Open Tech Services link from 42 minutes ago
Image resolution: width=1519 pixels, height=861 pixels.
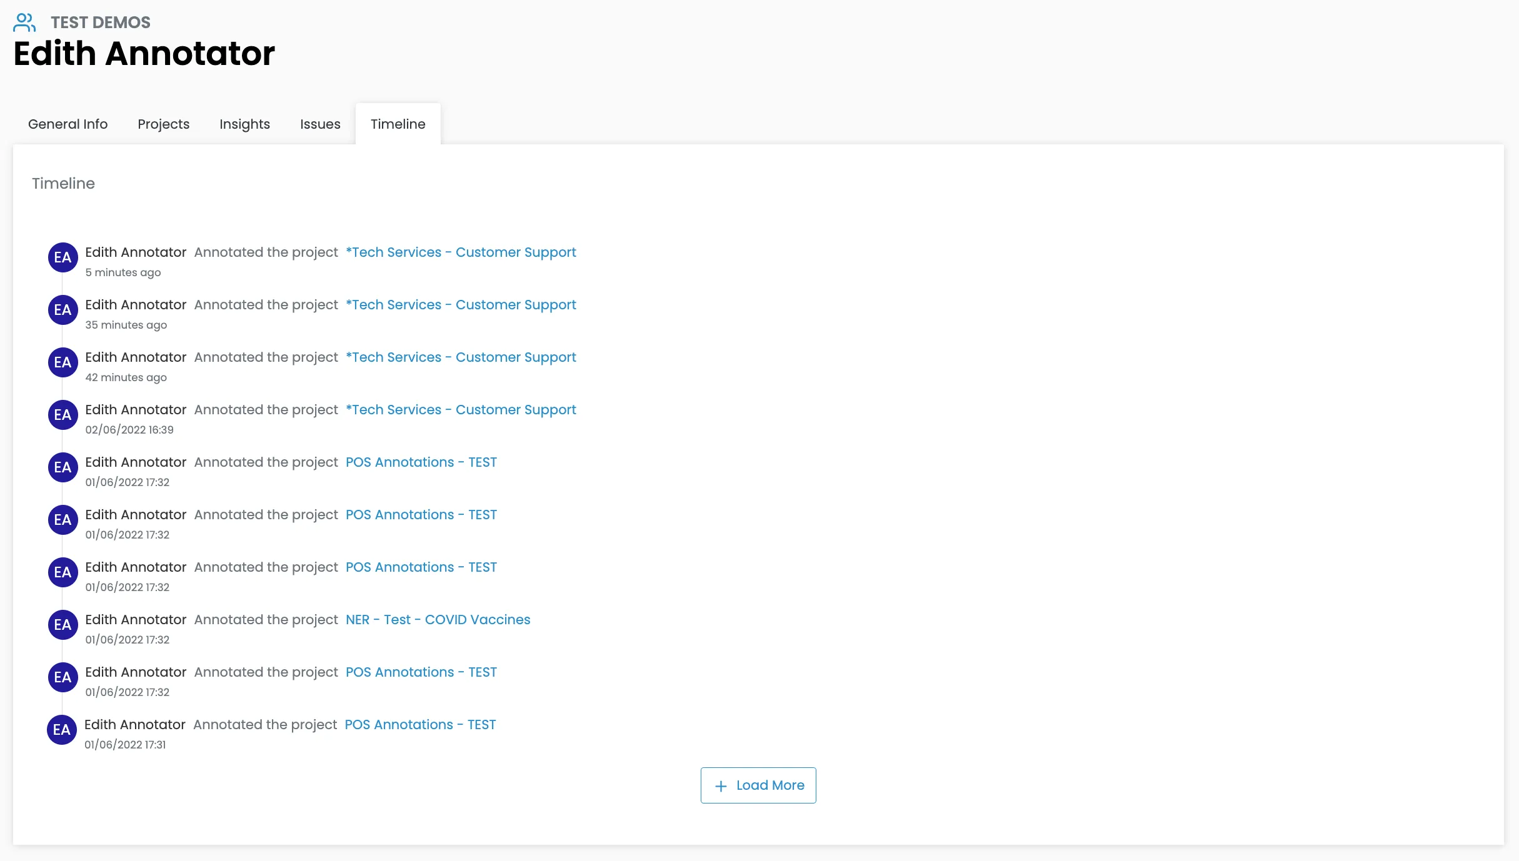click(461, 357)
